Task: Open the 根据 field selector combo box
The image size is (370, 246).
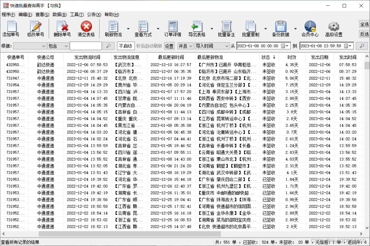Action: (30, 46)
